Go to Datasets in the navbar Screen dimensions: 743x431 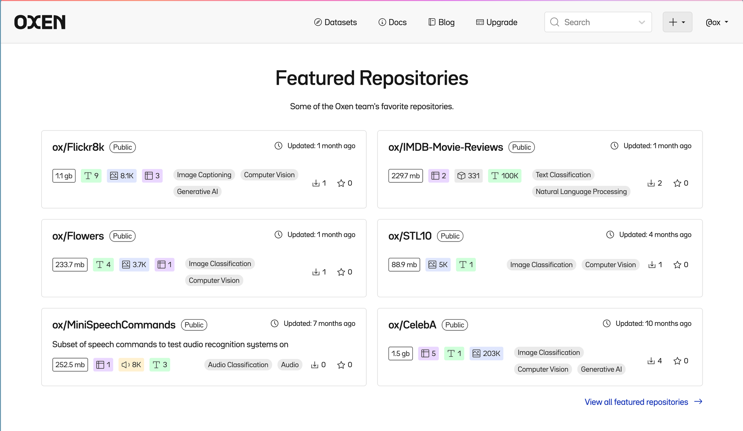coord(335,22)
